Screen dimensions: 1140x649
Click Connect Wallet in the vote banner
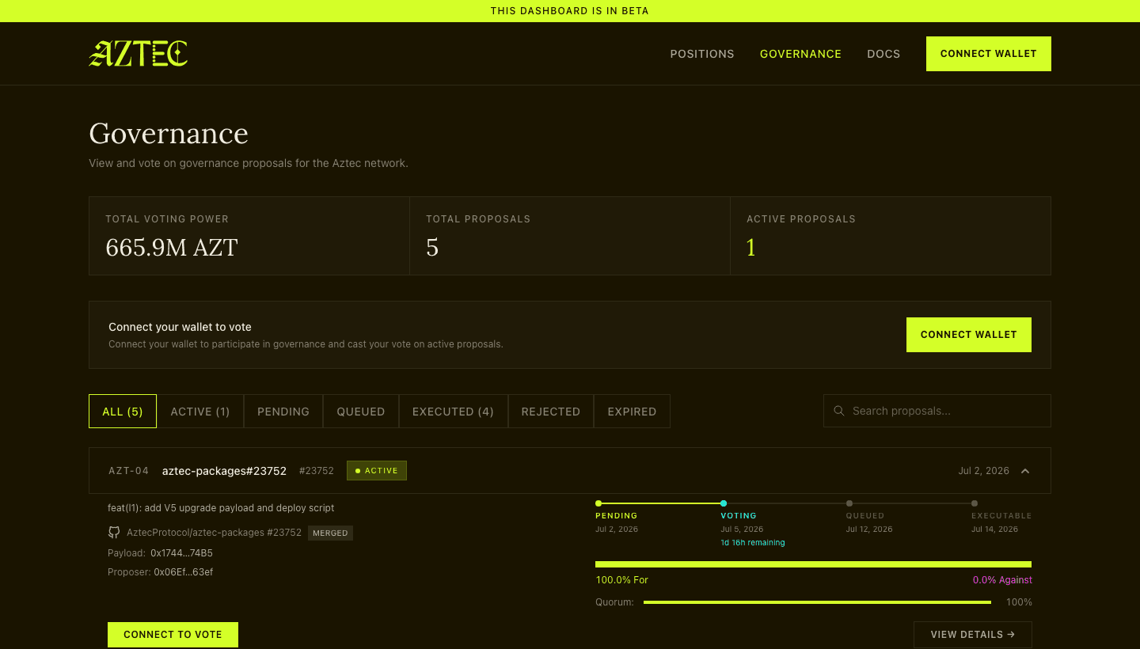point(969,335)
